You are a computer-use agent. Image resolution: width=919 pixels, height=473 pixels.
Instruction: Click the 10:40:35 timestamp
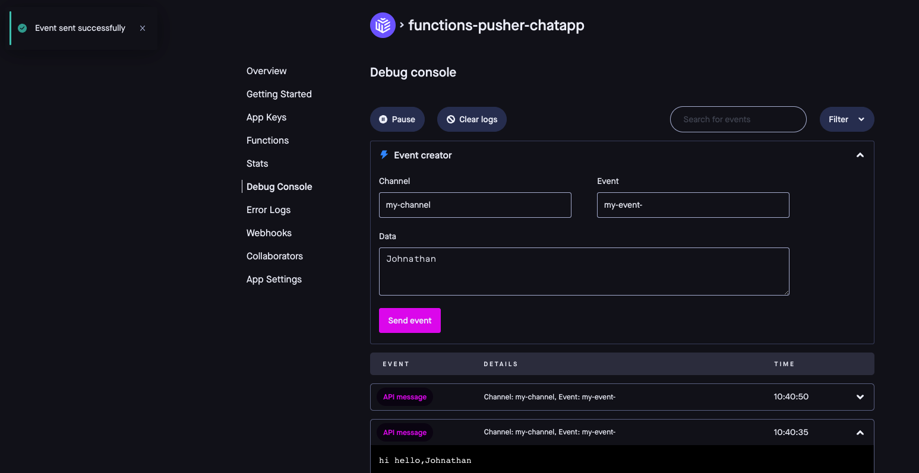pos(791,432)
